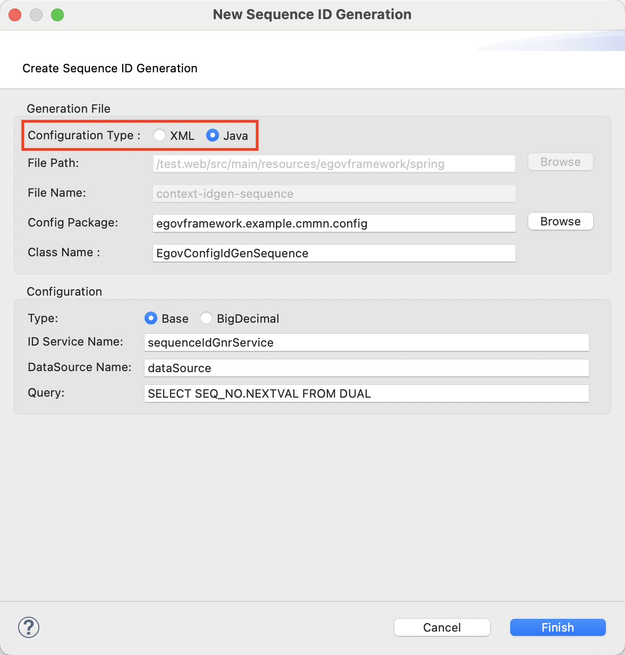Open the help question mark icon
This screenshot has width=625, height=655.
coord(29,627)
